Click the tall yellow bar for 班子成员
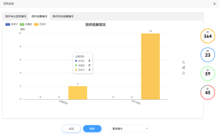Image resolution: width=219 pixels, height=137 pixels. [150, 66]
